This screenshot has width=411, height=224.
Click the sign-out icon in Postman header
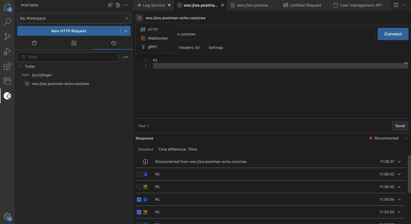click(118, 5)
